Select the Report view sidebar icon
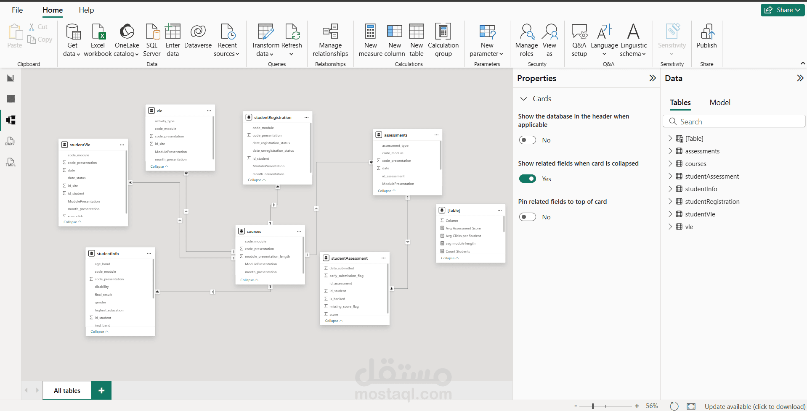The width and height of the screenshot is (807, 411). point(11,78)
